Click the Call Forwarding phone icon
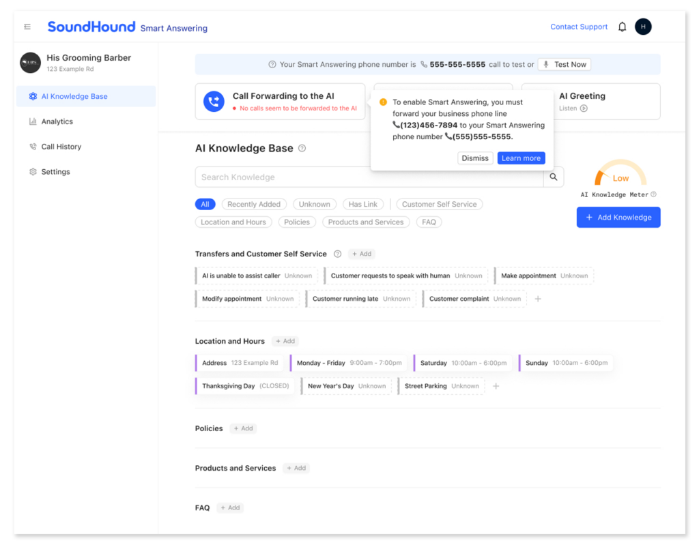 214,102
